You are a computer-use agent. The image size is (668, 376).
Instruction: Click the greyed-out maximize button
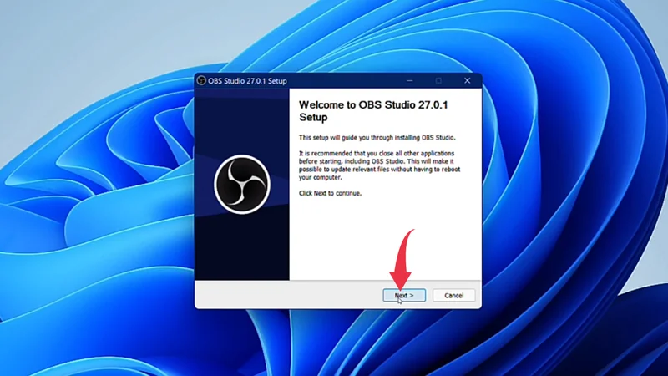click(x=438, y=80)
